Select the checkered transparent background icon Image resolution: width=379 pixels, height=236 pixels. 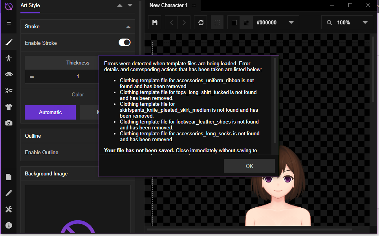[246, 22]
